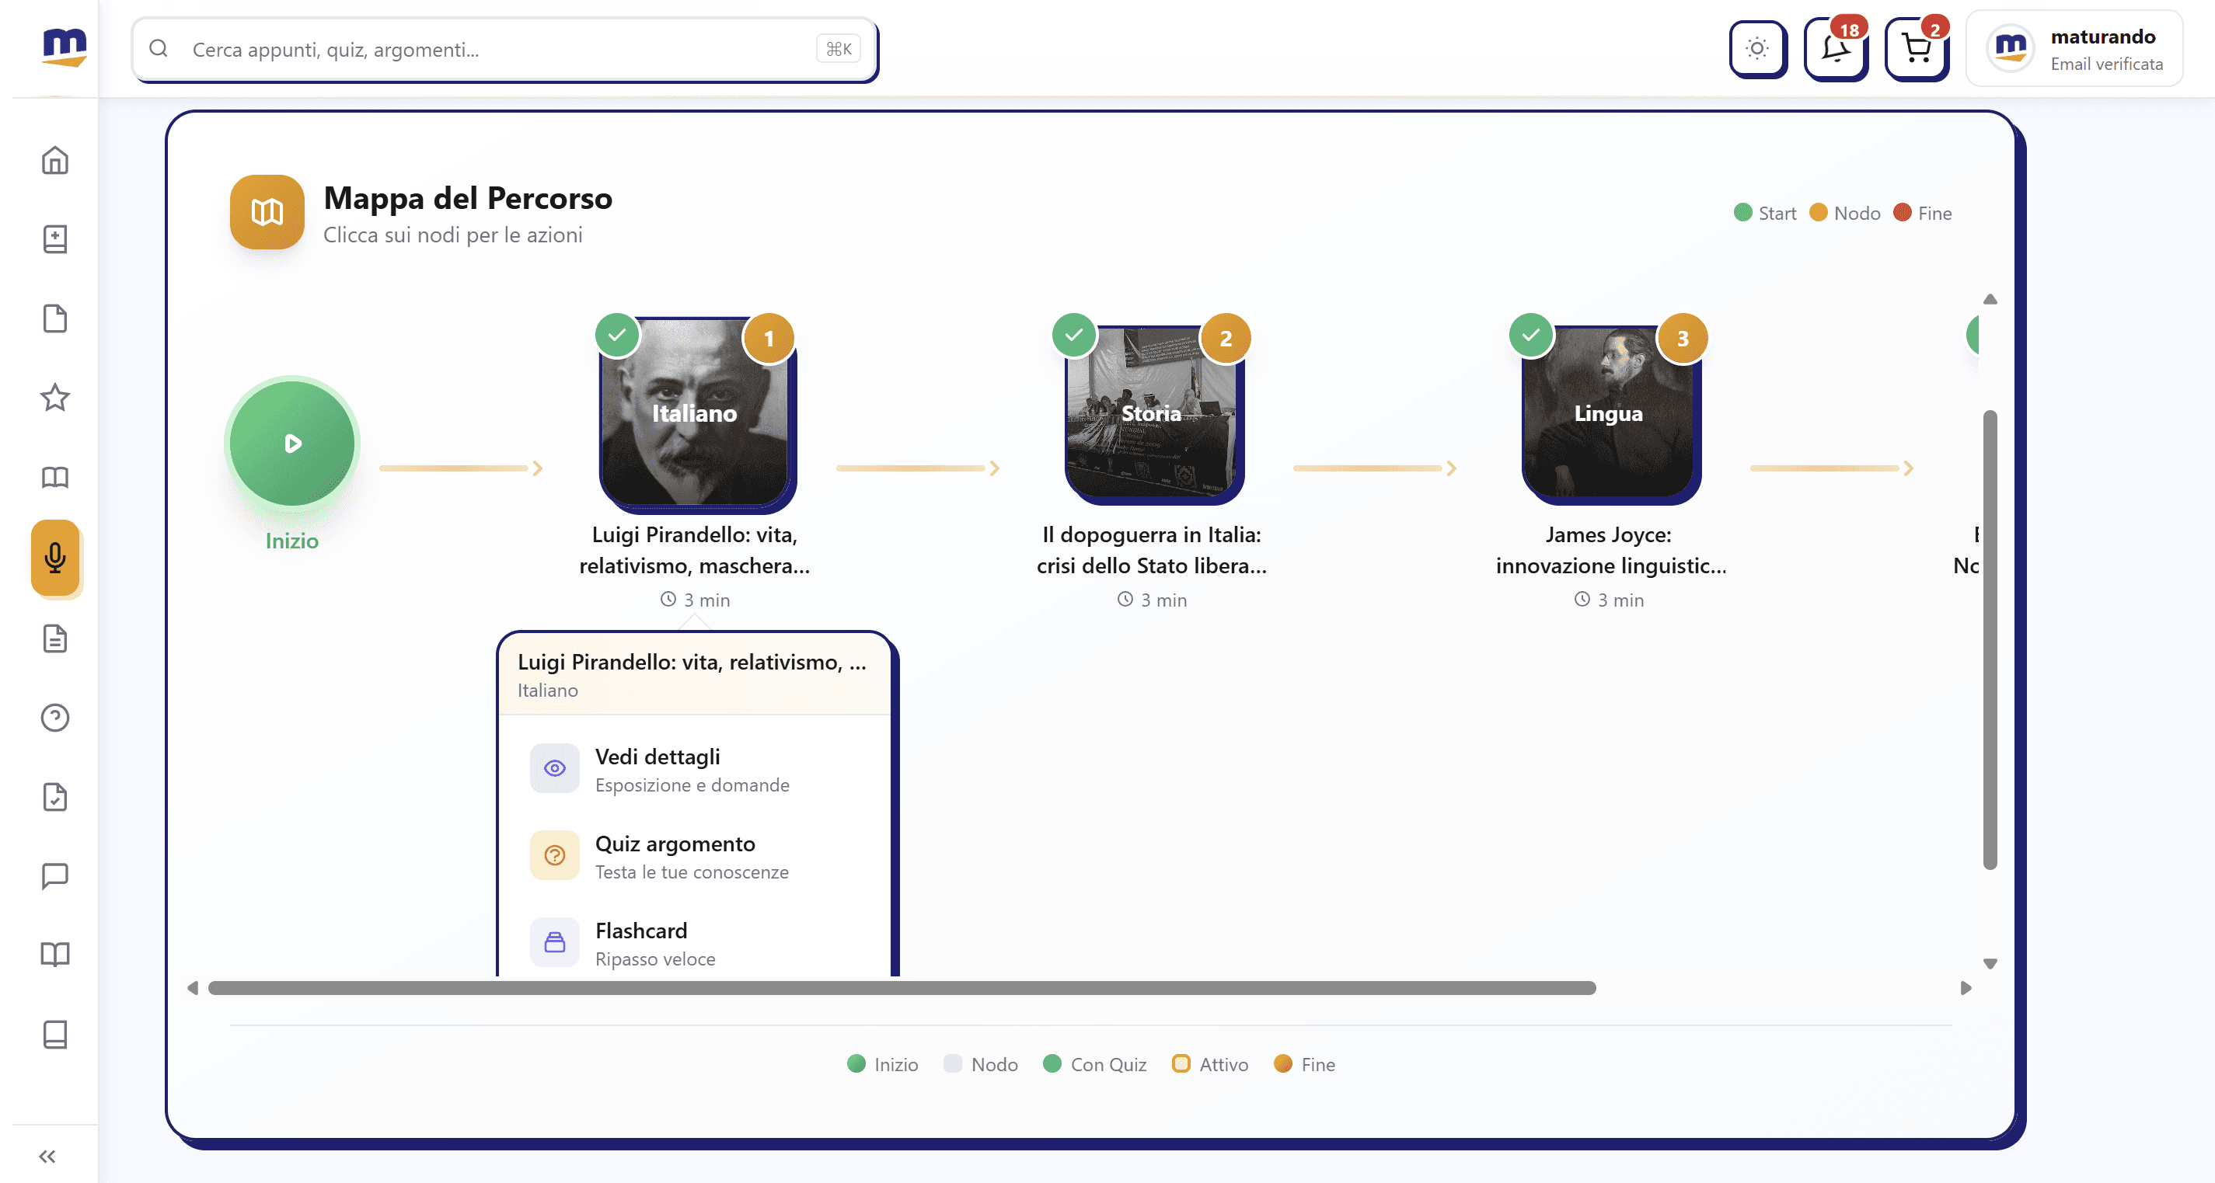Click the number 3 badge on Lingua node
This screenshot has height=1183, width=2215.
(1683, 339)
